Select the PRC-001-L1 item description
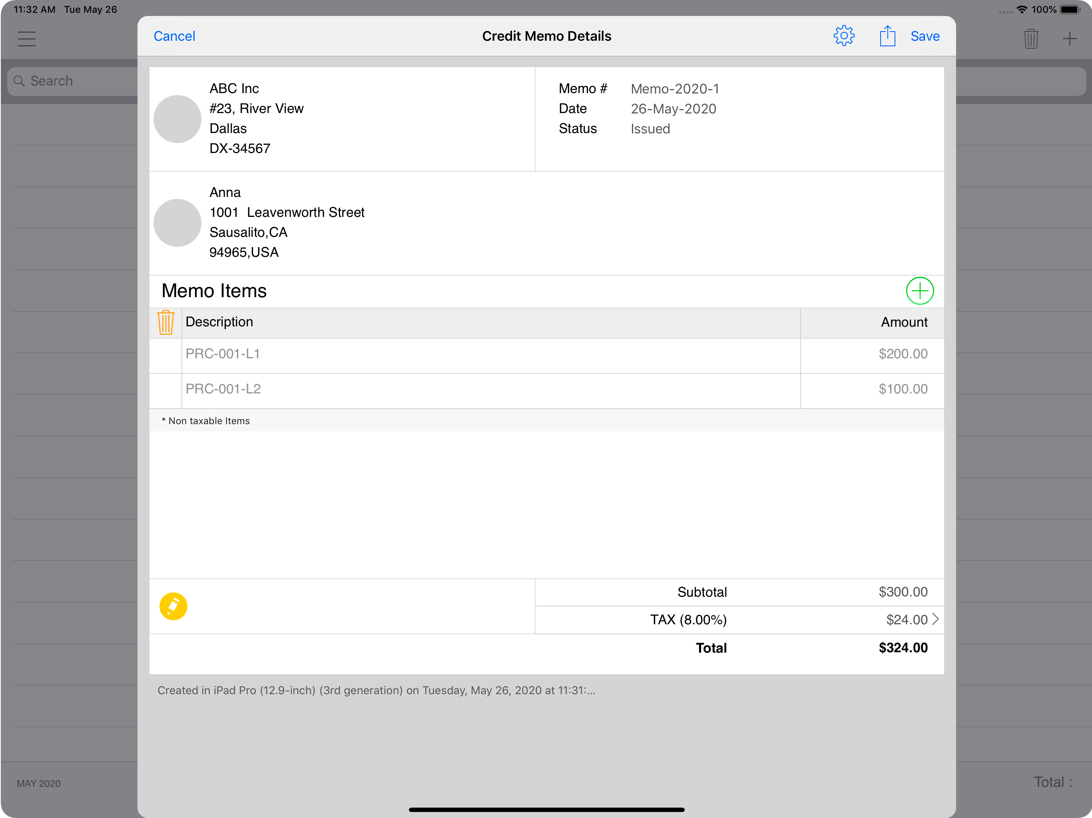 (x=223, y=354)
